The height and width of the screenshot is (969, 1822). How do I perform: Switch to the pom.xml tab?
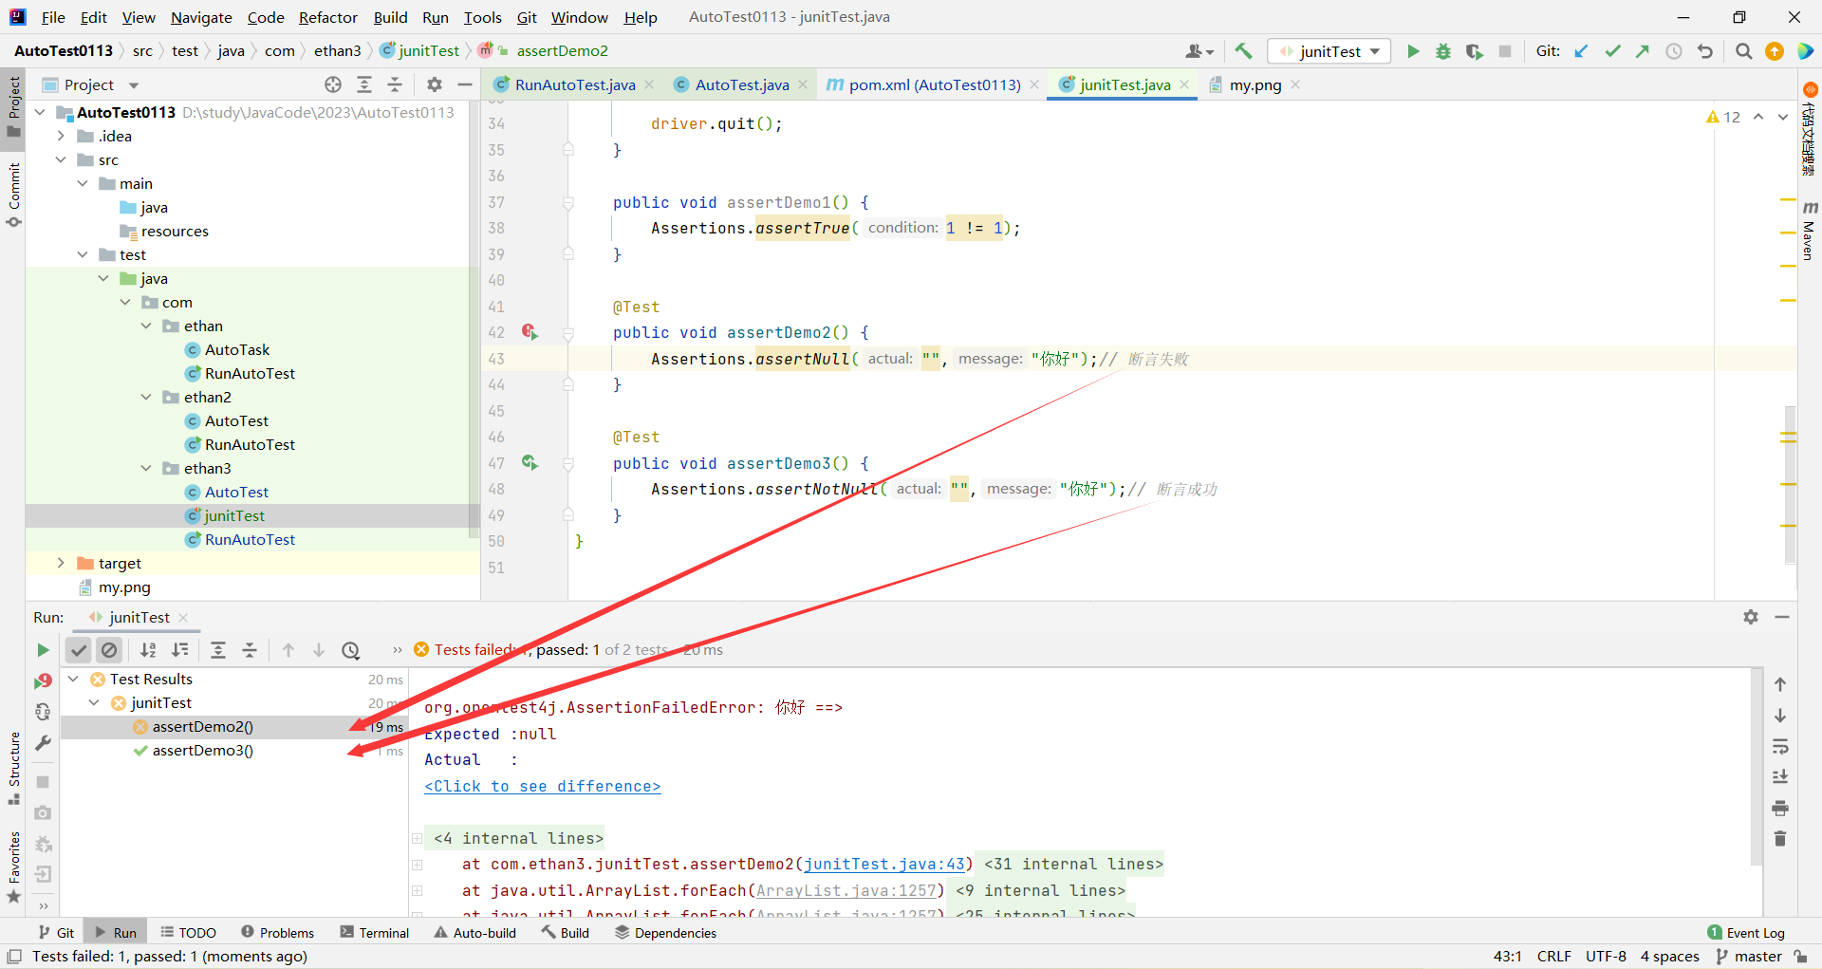934,84
